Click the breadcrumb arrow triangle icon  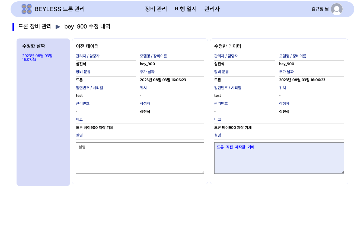pos(58,27)
